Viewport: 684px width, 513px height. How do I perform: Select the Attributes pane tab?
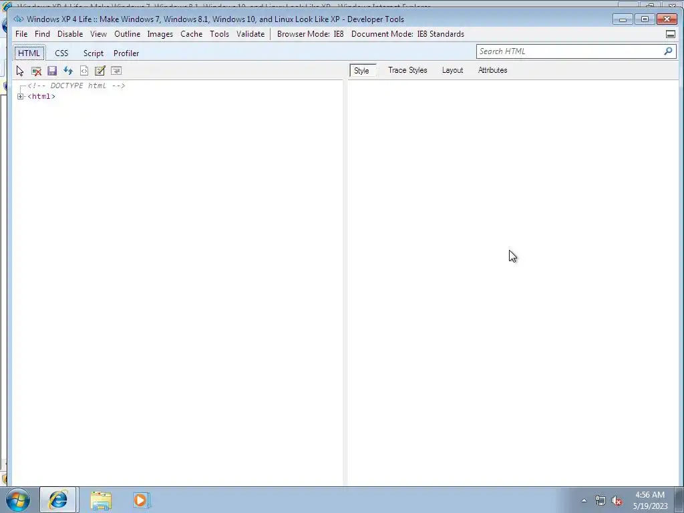pos(492,70)
